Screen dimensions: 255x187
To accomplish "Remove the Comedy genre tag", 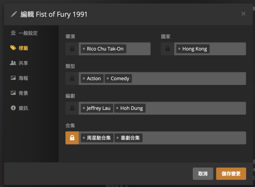I will coord(108,78).
